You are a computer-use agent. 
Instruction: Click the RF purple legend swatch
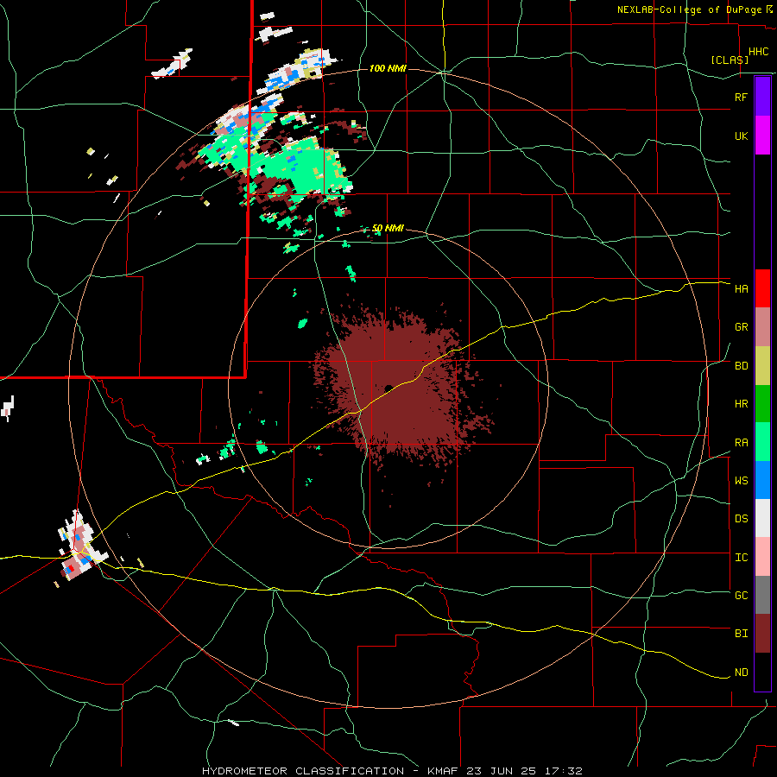tap(762, 96)
